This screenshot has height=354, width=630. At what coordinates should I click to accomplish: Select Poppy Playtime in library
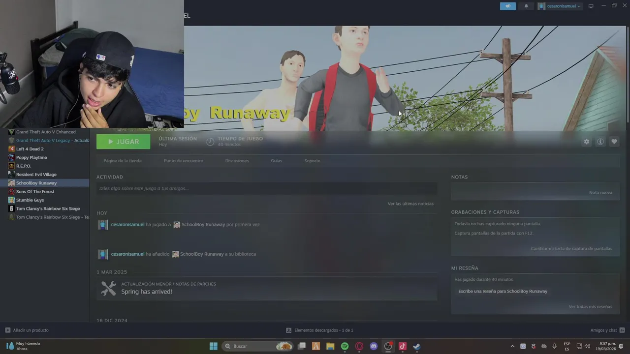(x=31, y=157)
